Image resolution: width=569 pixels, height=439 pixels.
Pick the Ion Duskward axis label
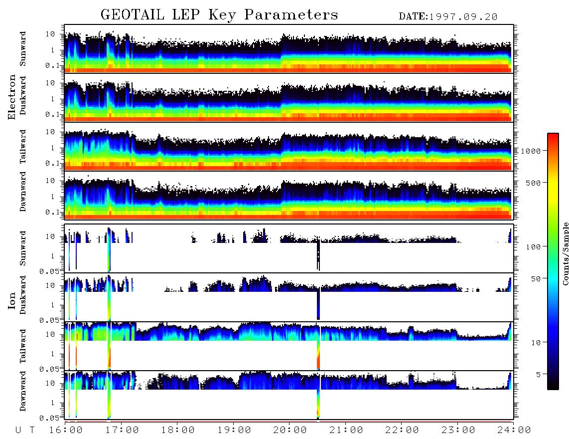pyautogui.click(x=23, y=295)
